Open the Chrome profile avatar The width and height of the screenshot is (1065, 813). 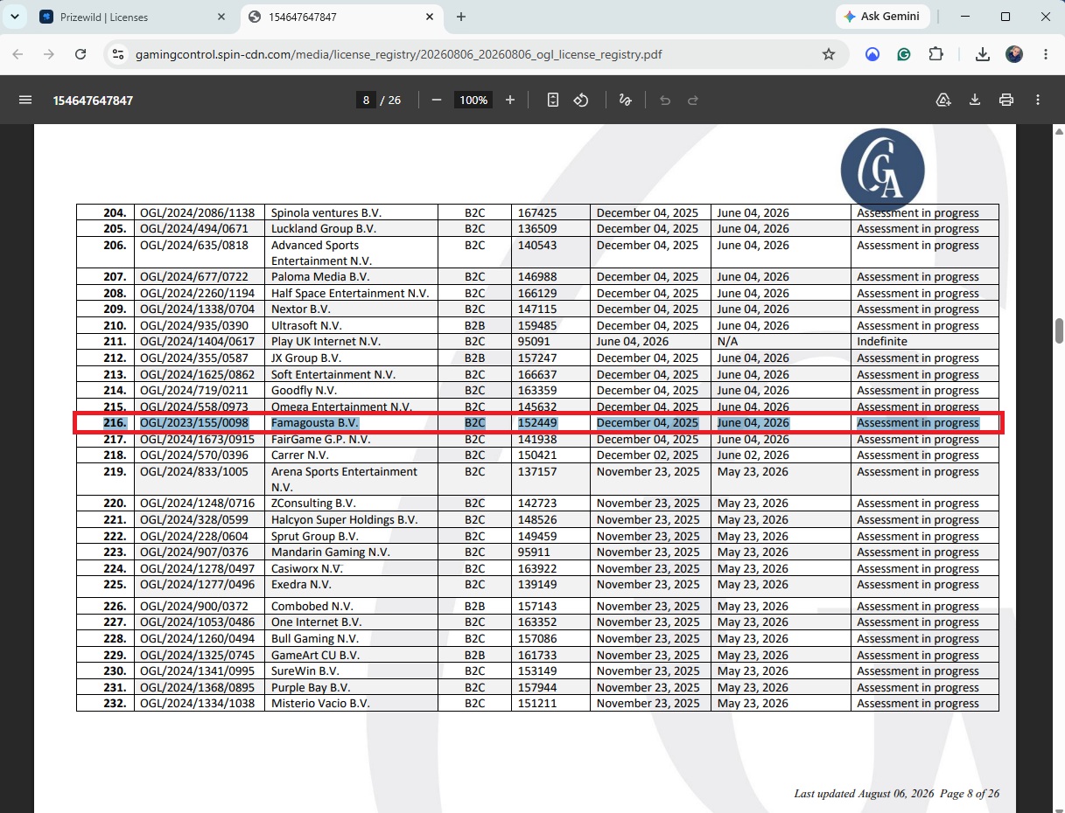tap(1014, 54)
